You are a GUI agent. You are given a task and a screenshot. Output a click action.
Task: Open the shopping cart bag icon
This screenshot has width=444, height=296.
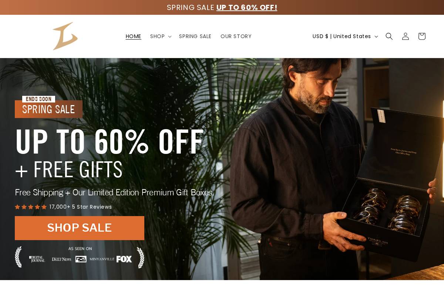click(422, 36)
